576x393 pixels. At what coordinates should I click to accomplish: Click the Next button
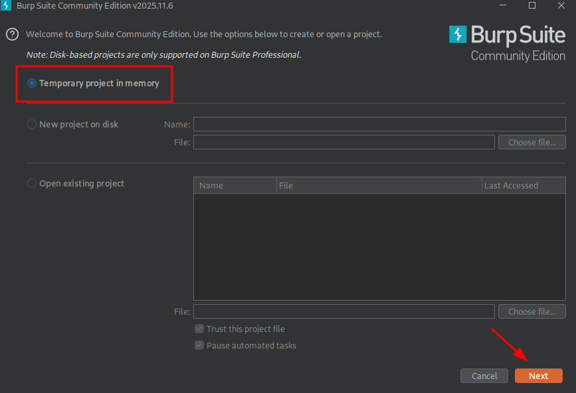(538, 375)
